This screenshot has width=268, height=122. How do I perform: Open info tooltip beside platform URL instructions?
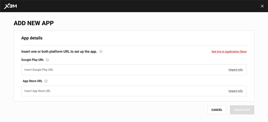point(101,52)
